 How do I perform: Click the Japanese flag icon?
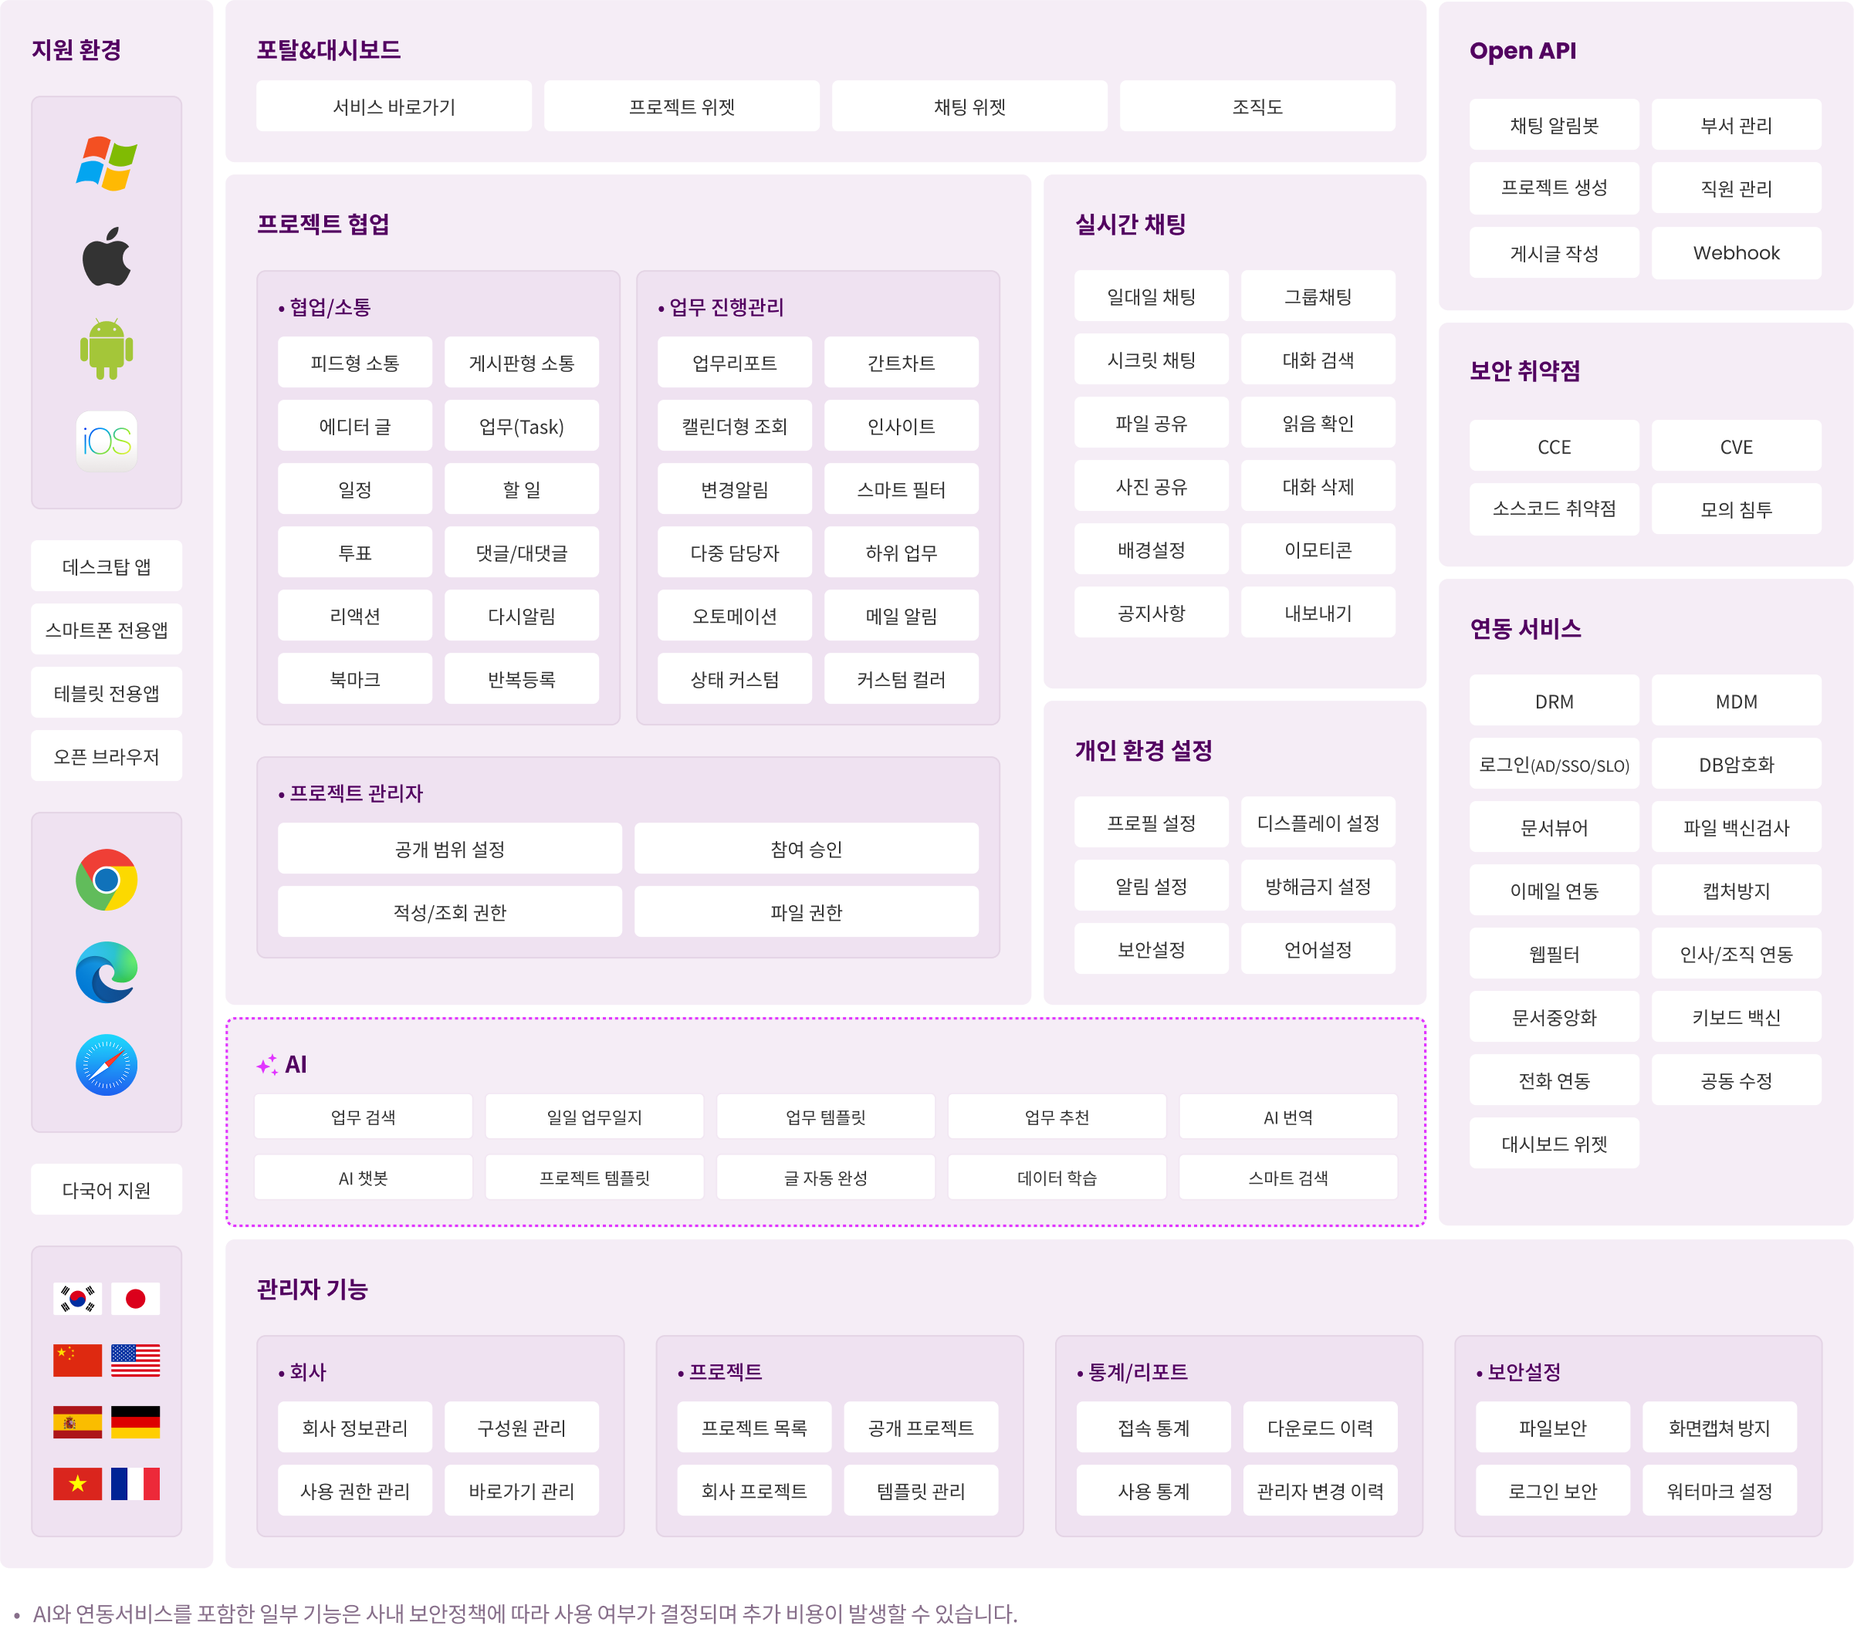tap(135, 1298)
